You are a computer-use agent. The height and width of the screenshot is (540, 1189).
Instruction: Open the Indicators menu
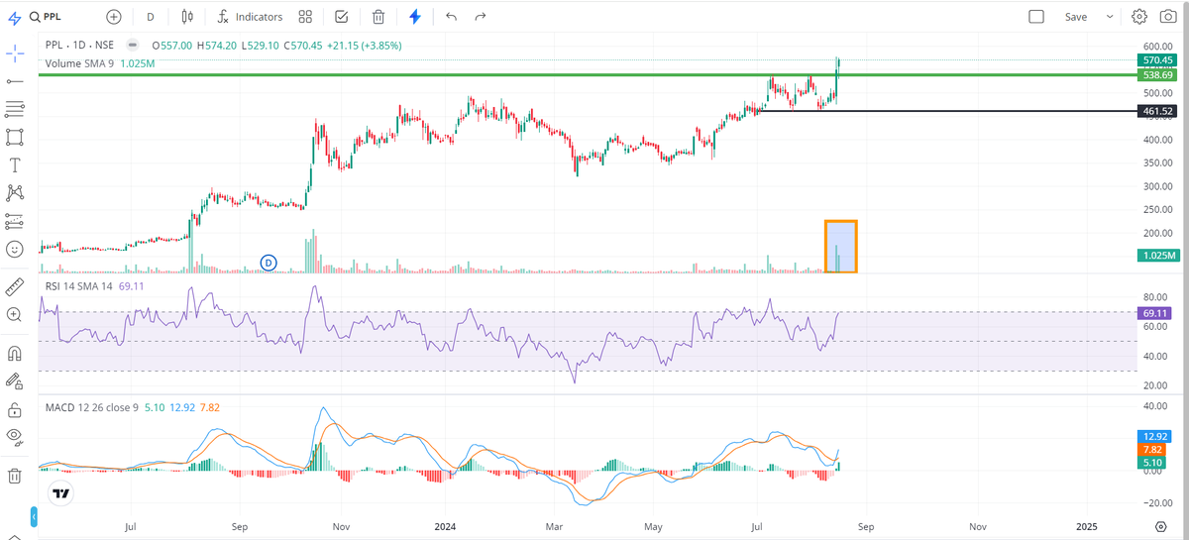[251, 17]
